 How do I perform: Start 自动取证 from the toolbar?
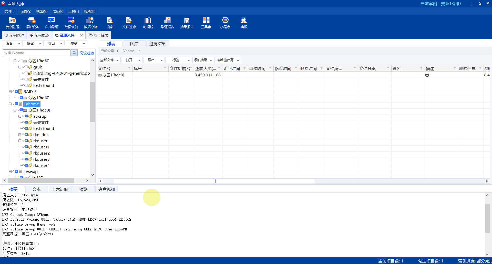52,23
